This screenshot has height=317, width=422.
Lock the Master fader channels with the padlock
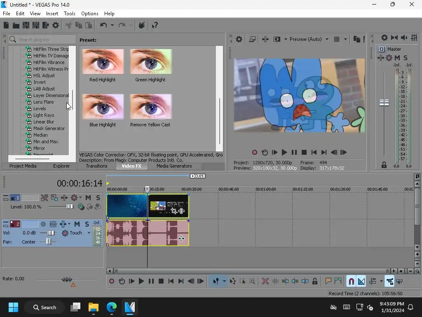[384, 165]
